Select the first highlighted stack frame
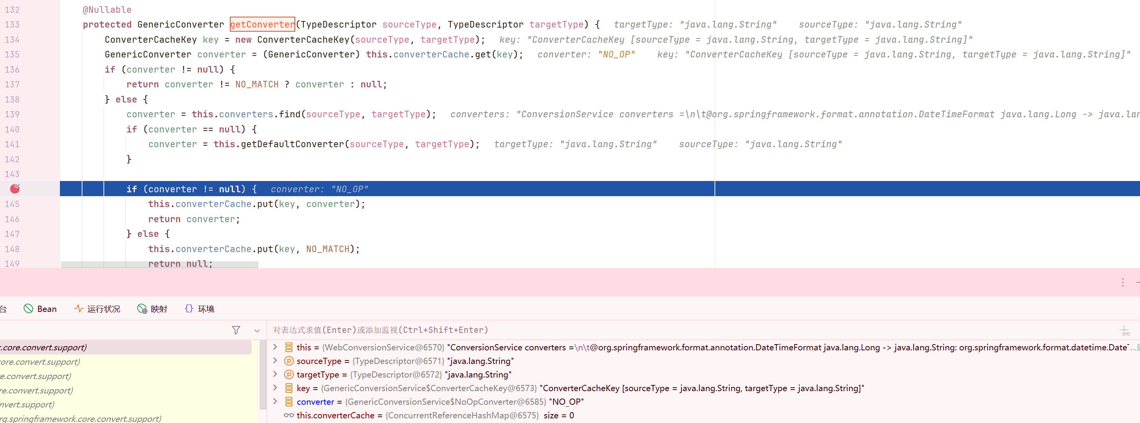The image size is (1140, 423). pyautogui.click(x=124, y=347)
